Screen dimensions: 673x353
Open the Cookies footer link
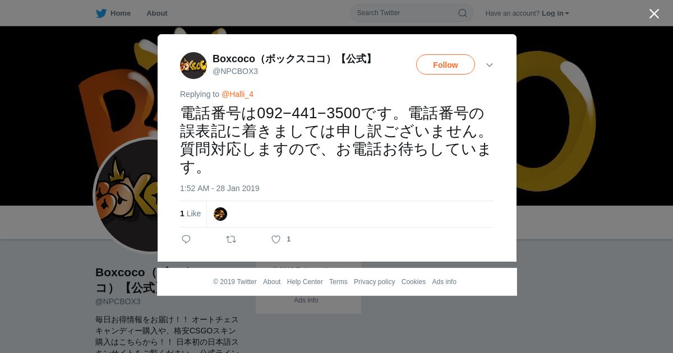pos(413,282)
